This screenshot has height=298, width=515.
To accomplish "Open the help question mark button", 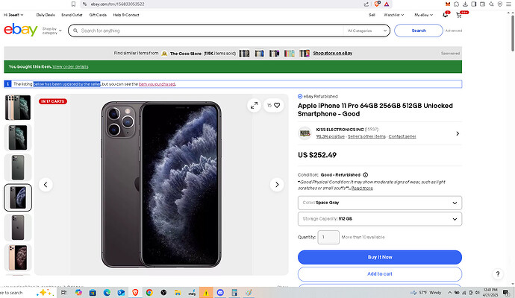I will 498,274.
